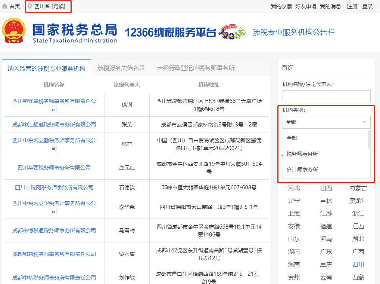Switch to 未经行政登记的税务师事务所 tab
This screenshot has height=284, width=380.
pyautogui.click(x=196, y=68)
